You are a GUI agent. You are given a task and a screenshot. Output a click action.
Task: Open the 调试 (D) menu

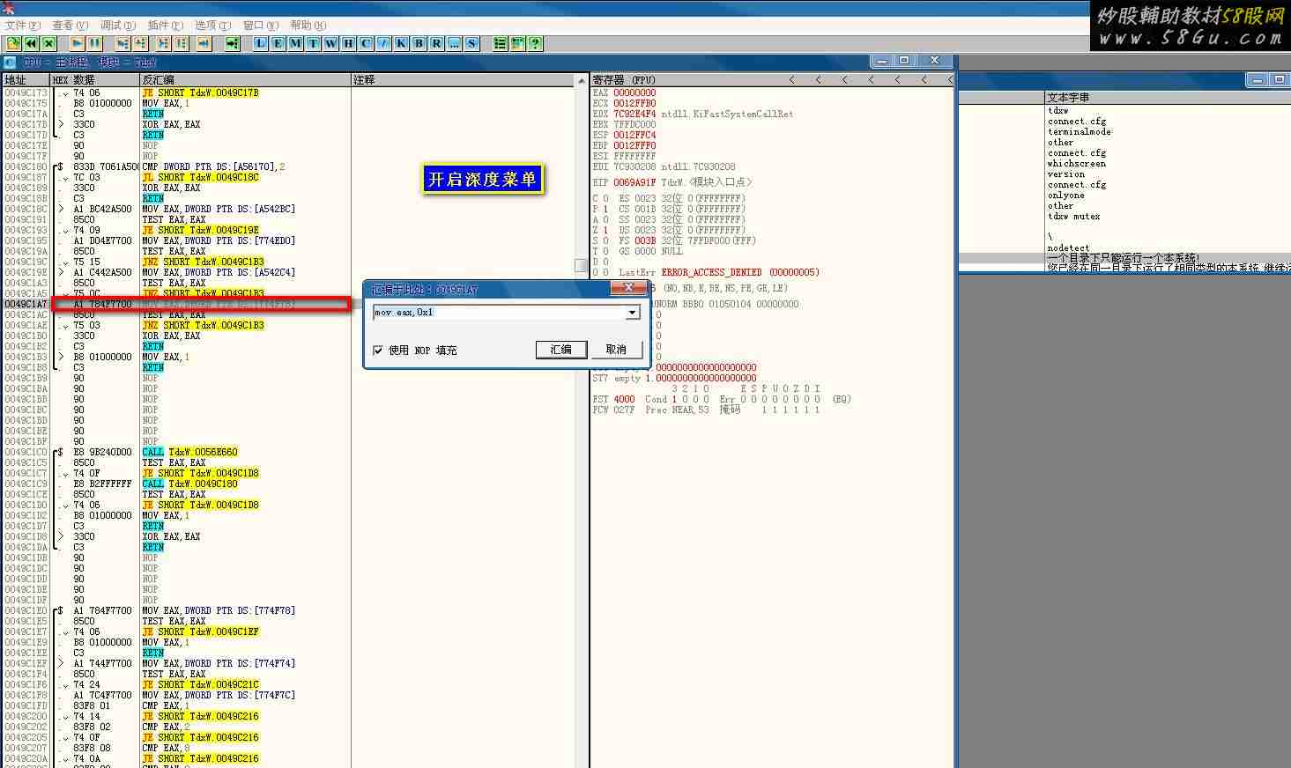tap(118, 26)
